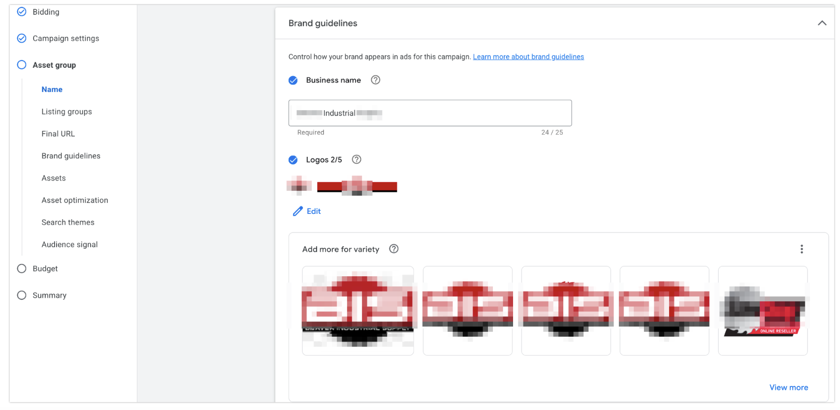
Task: Add the Online Reseller suggested image
Action: [x=763, y=311]
